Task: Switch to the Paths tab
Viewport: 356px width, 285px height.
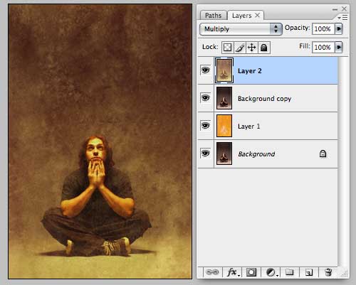Action: [x=213, y=16]
